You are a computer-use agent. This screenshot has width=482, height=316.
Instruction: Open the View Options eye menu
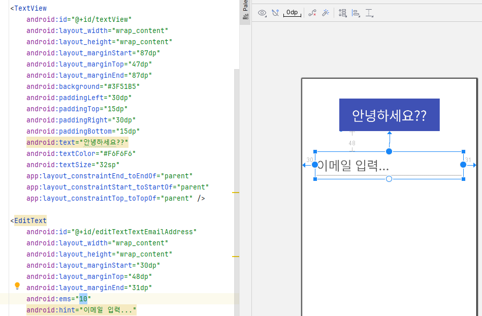pos(262,13)
